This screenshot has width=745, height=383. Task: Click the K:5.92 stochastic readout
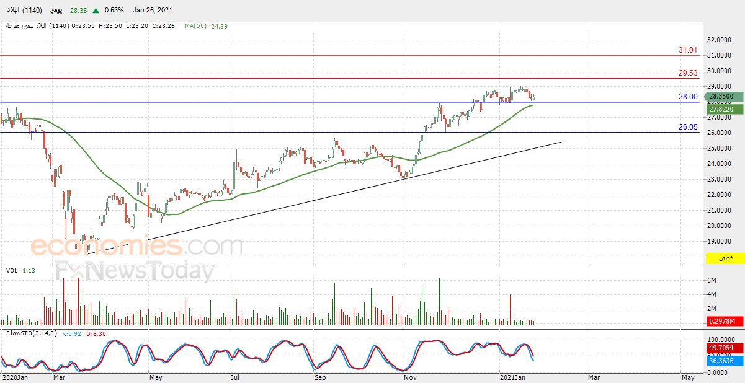71,333
